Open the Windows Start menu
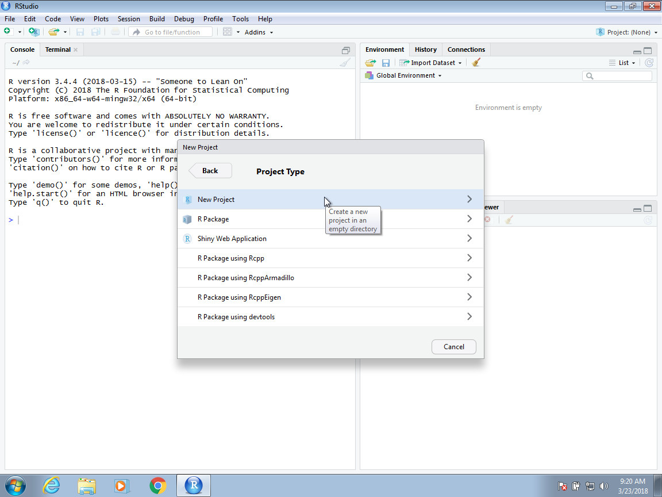 14,485
